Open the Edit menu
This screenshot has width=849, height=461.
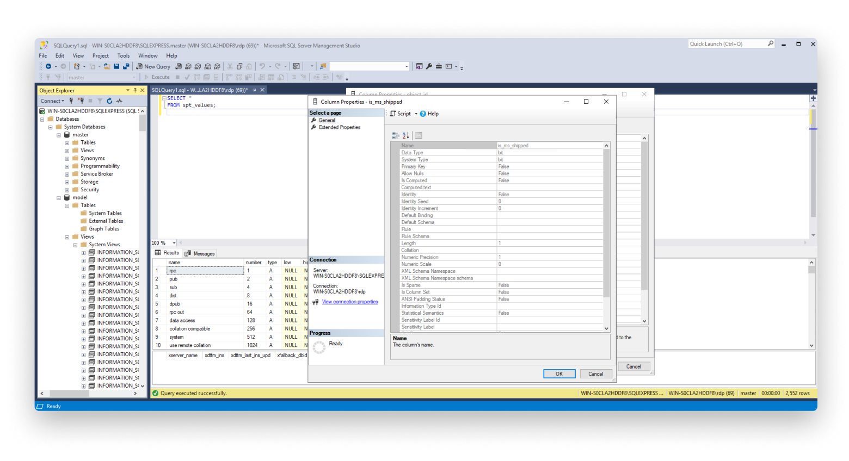(x=60, y=55)
